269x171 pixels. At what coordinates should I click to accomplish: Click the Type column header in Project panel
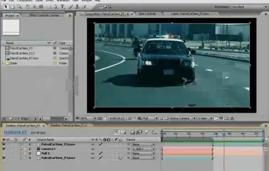click(x=62, y=43)
